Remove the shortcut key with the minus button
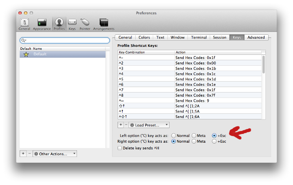The height and width of the screenshot is (185, 293). [x=126, y=125]
